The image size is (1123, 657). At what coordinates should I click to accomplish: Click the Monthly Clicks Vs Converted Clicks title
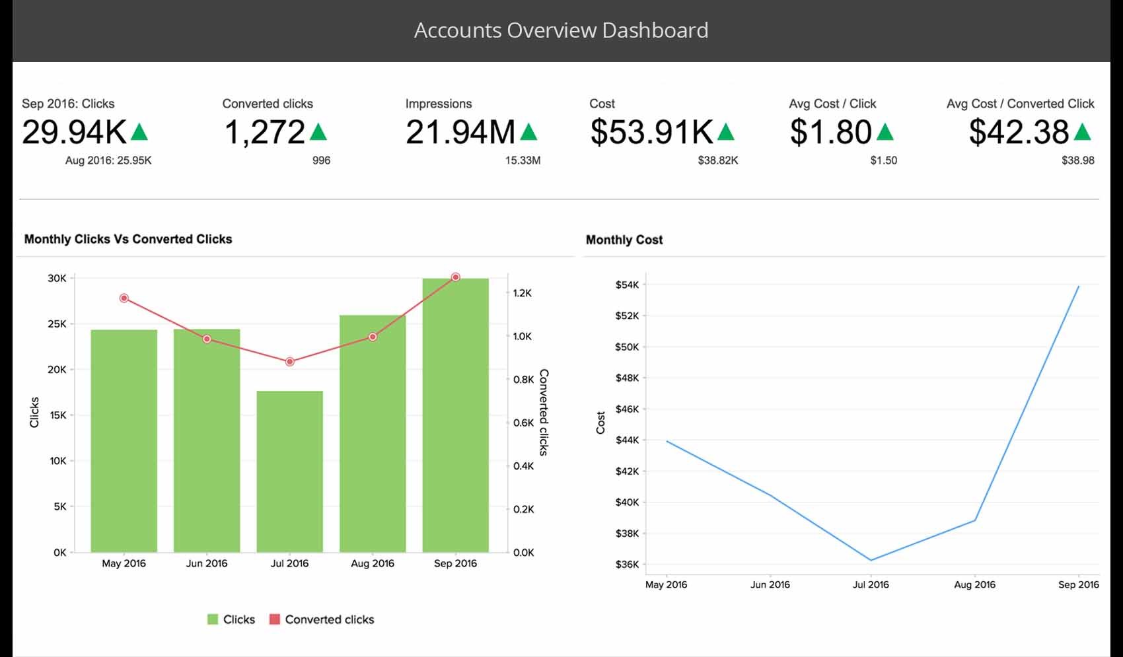coord(128,239)
